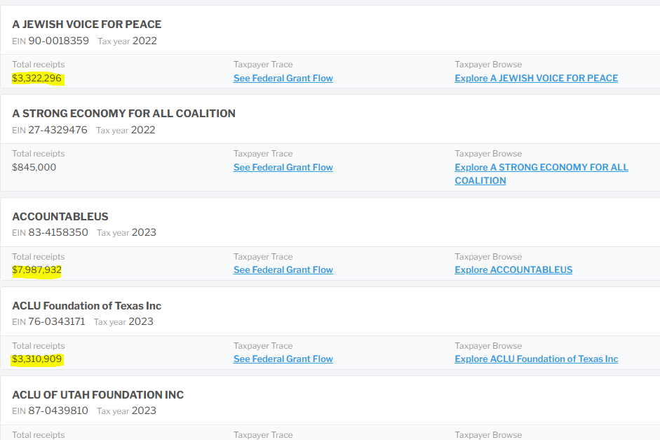This screenshot has width=660, height=440.
Task: Click ACLU OF UTAH FOUNDATION INC heading
Action: [97, 395]
